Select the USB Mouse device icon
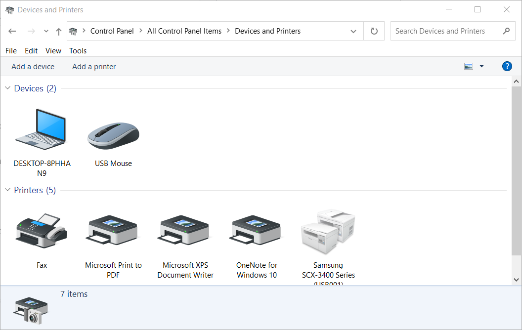 tap(113, 135)
